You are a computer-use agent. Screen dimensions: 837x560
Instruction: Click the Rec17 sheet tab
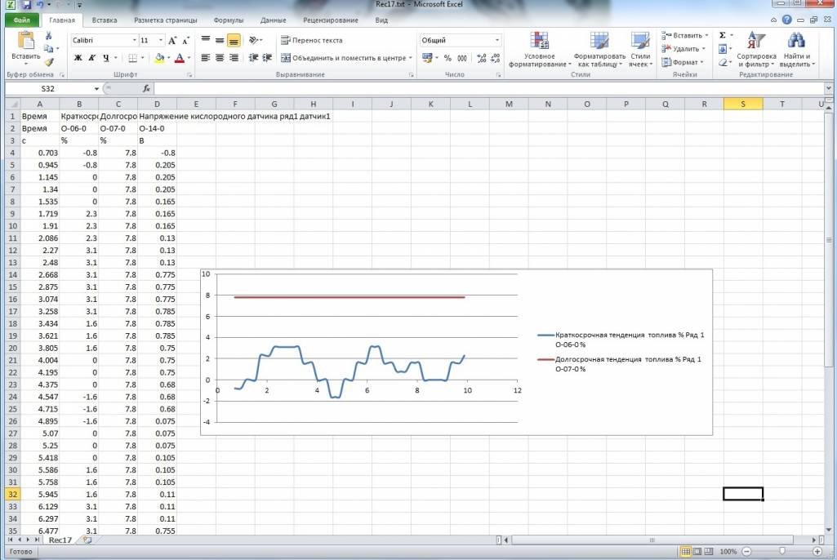[60, 540]
